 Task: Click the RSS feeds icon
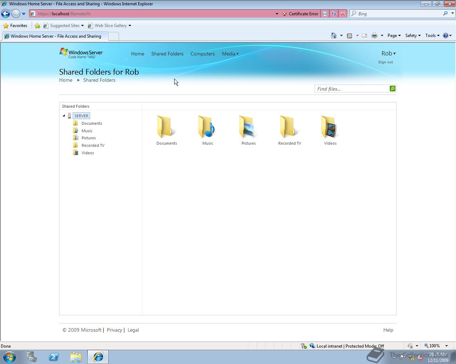click(349, 36)
